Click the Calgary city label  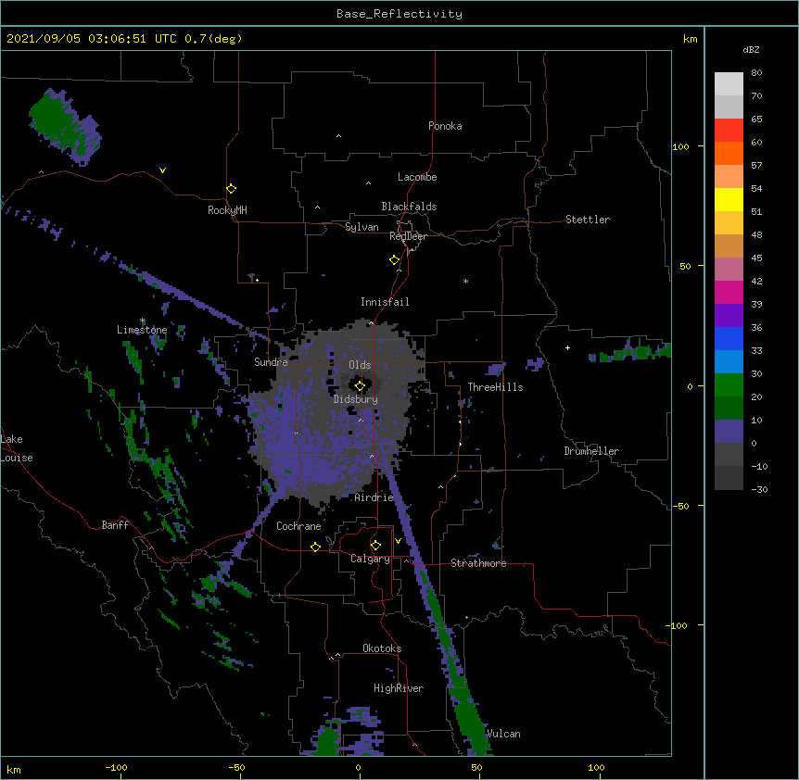(x=370, y=559)
